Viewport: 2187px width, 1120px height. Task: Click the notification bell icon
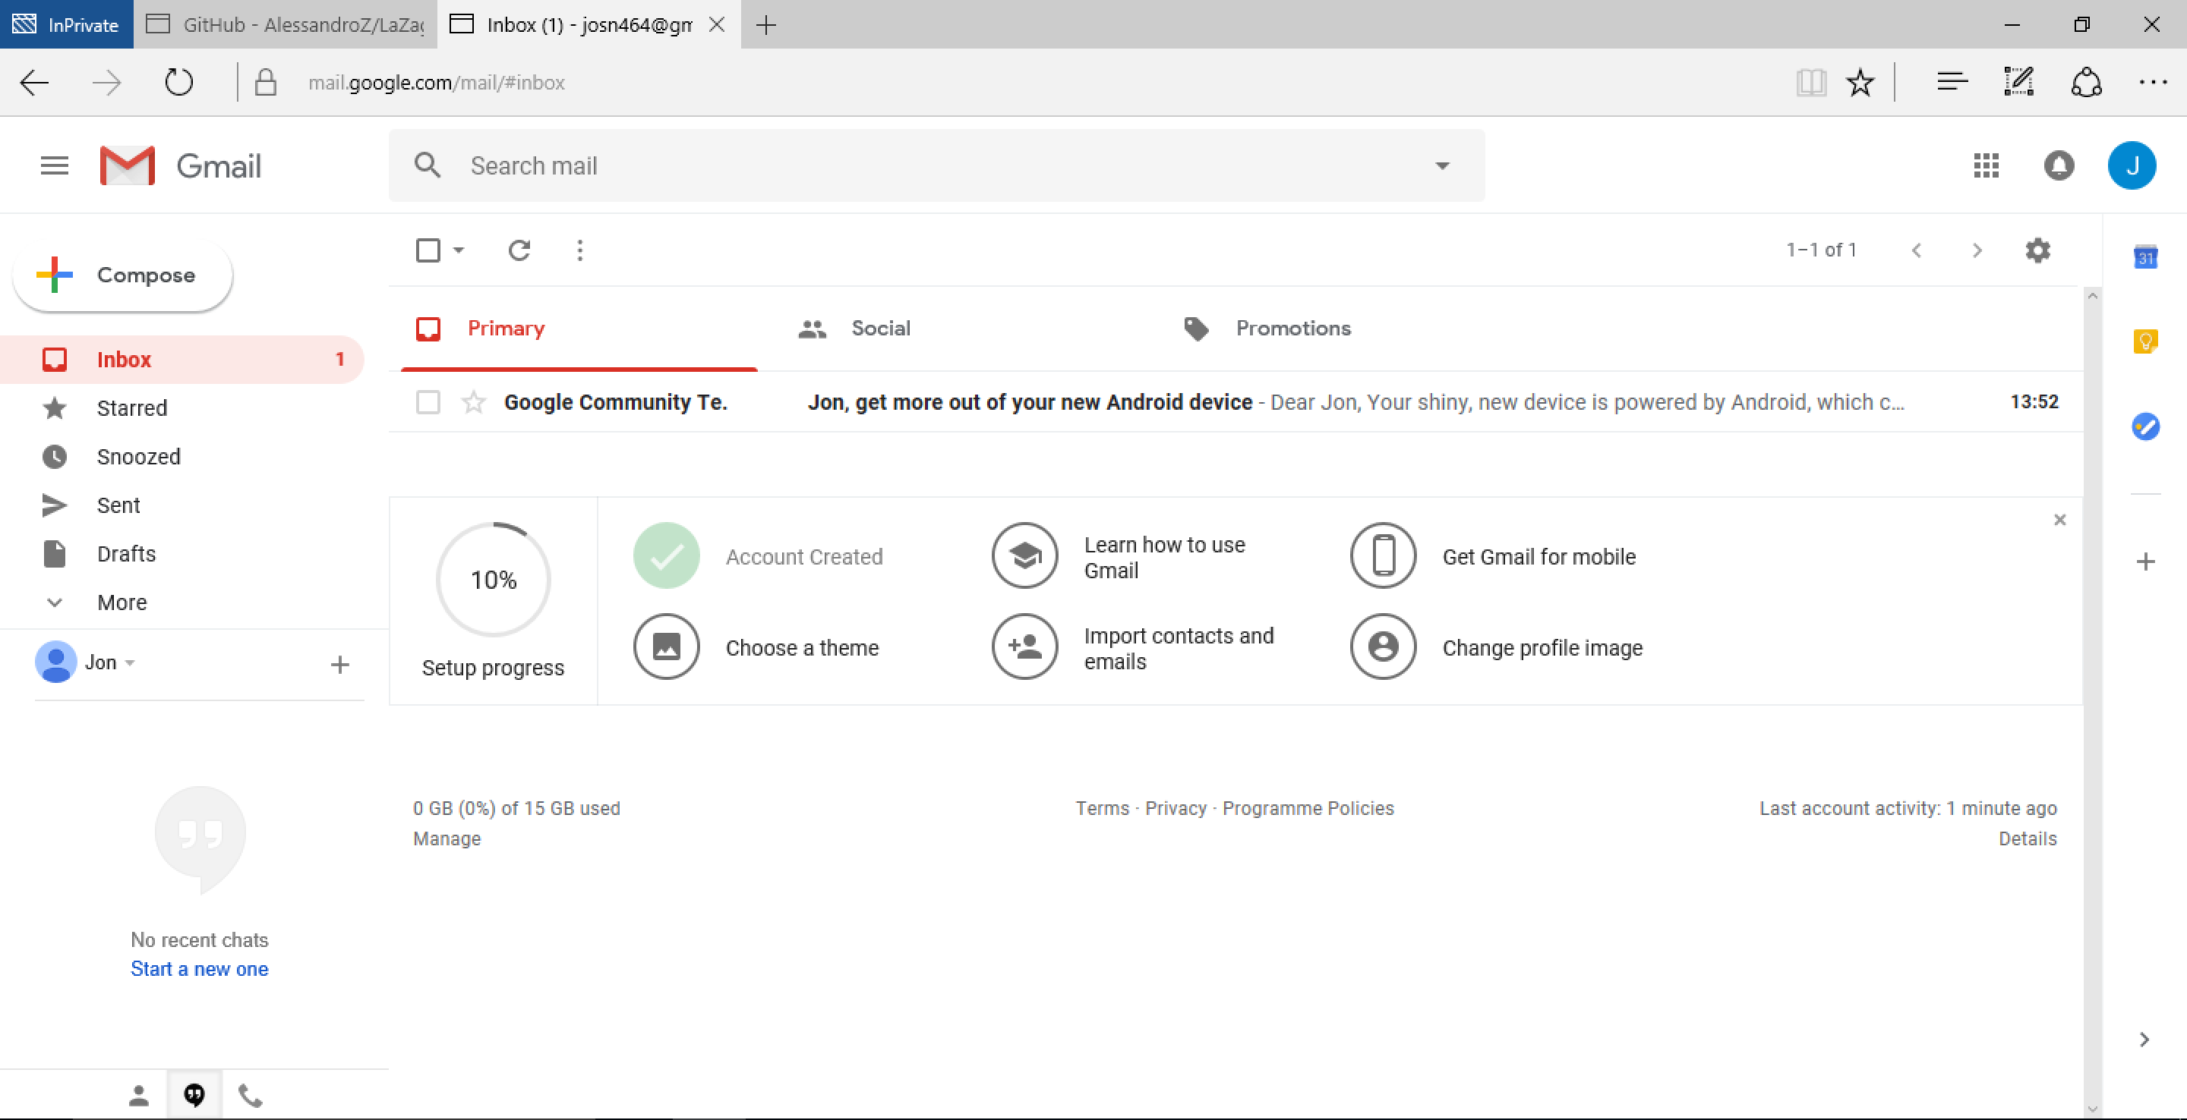[x=2059, y=165]
